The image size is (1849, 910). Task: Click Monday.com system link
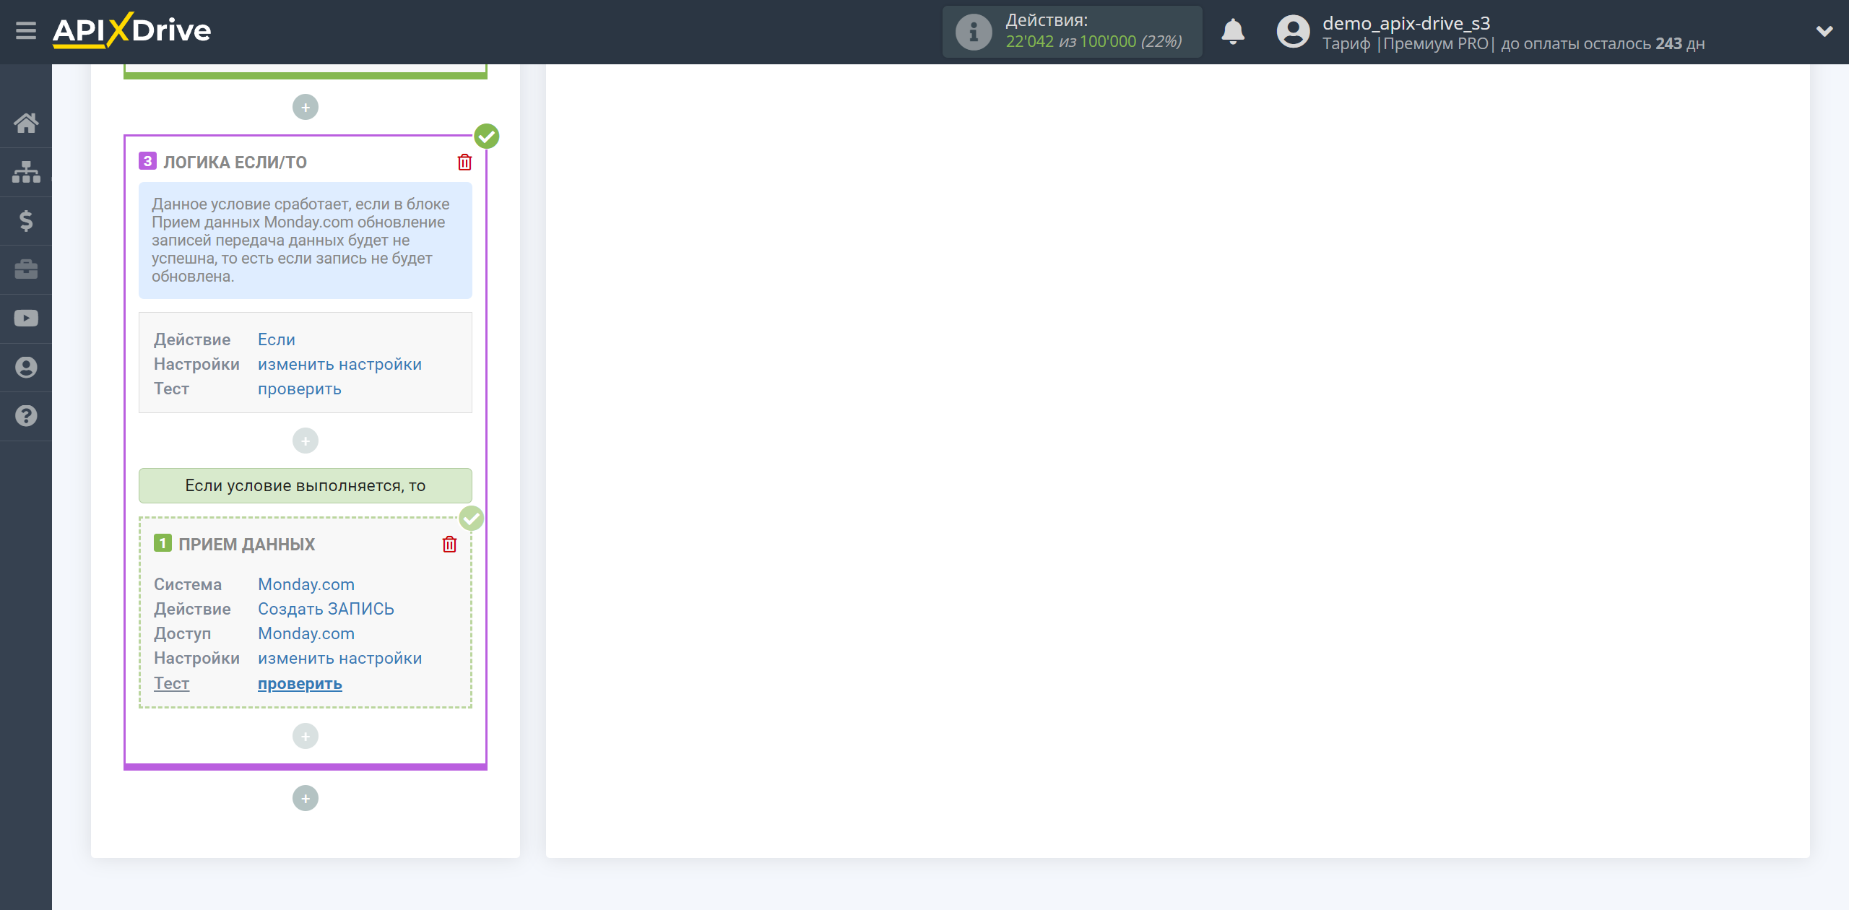coord(306,584)
